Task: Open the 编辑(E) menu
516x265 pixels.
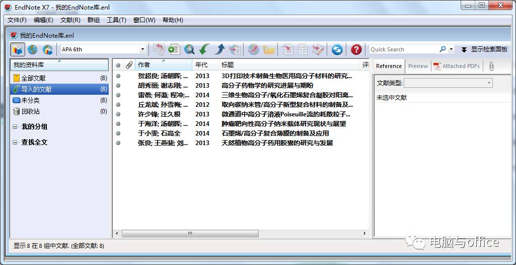Action: click(43, 20)
